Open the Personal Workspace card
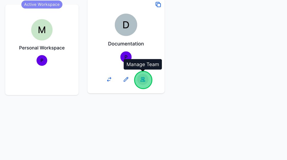This screenshot has height=160, width=287. [x=42, y=77]
